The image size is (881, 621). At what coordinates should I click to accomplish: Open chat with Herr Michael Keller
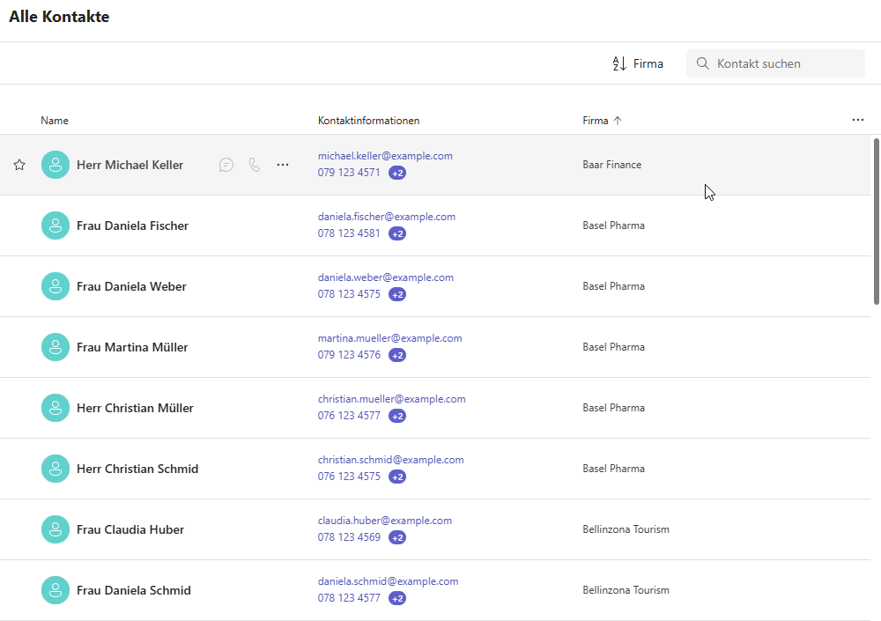click(x=226, y=165)
